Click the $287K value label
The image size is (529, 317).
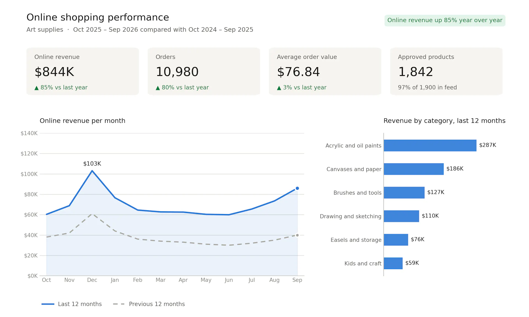point(488,145)
